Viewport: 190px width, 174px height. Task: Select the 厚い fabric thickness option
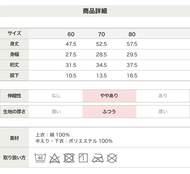(x=163, y=112)
